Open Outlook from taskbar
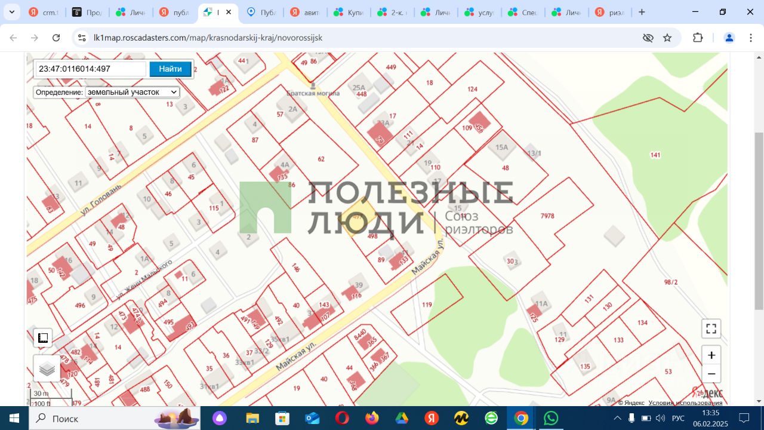Viewport: 764px width, 430px height. [312, 418]
